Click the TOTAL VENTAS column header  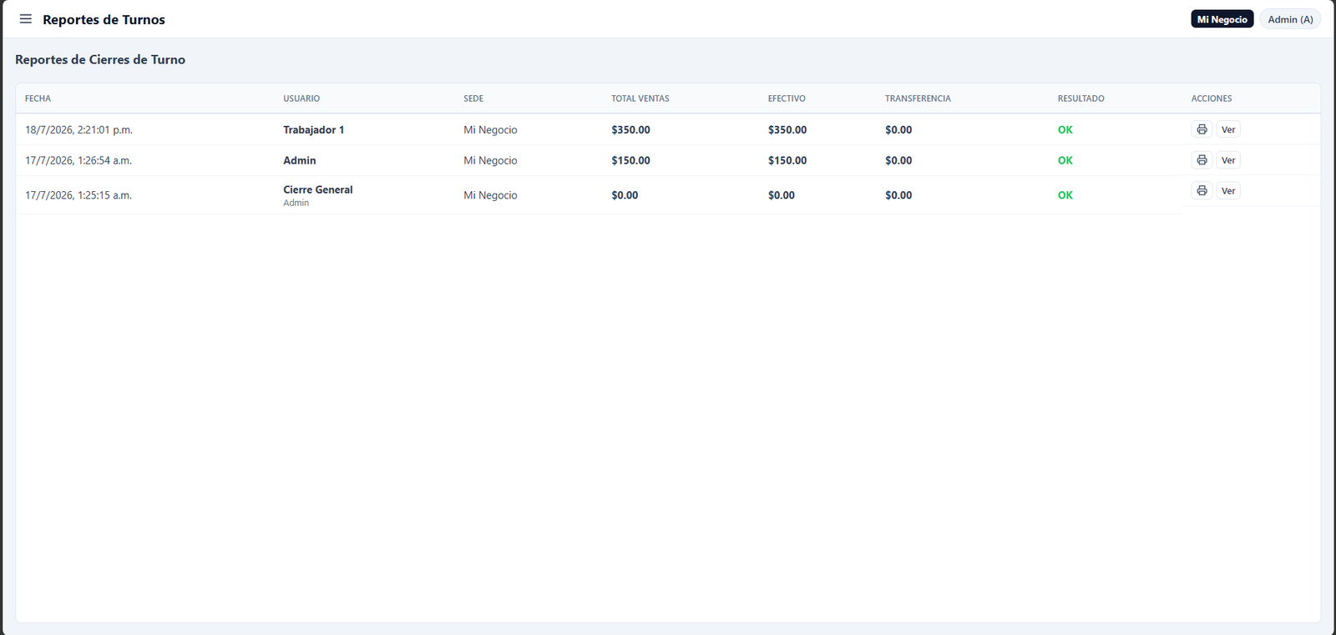(640, 98)
